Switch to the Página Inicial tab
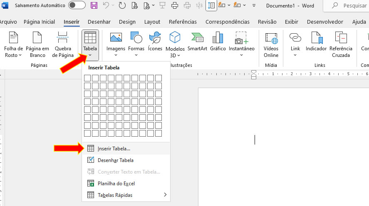The image size is (369, 206). (x=39, y=22)
